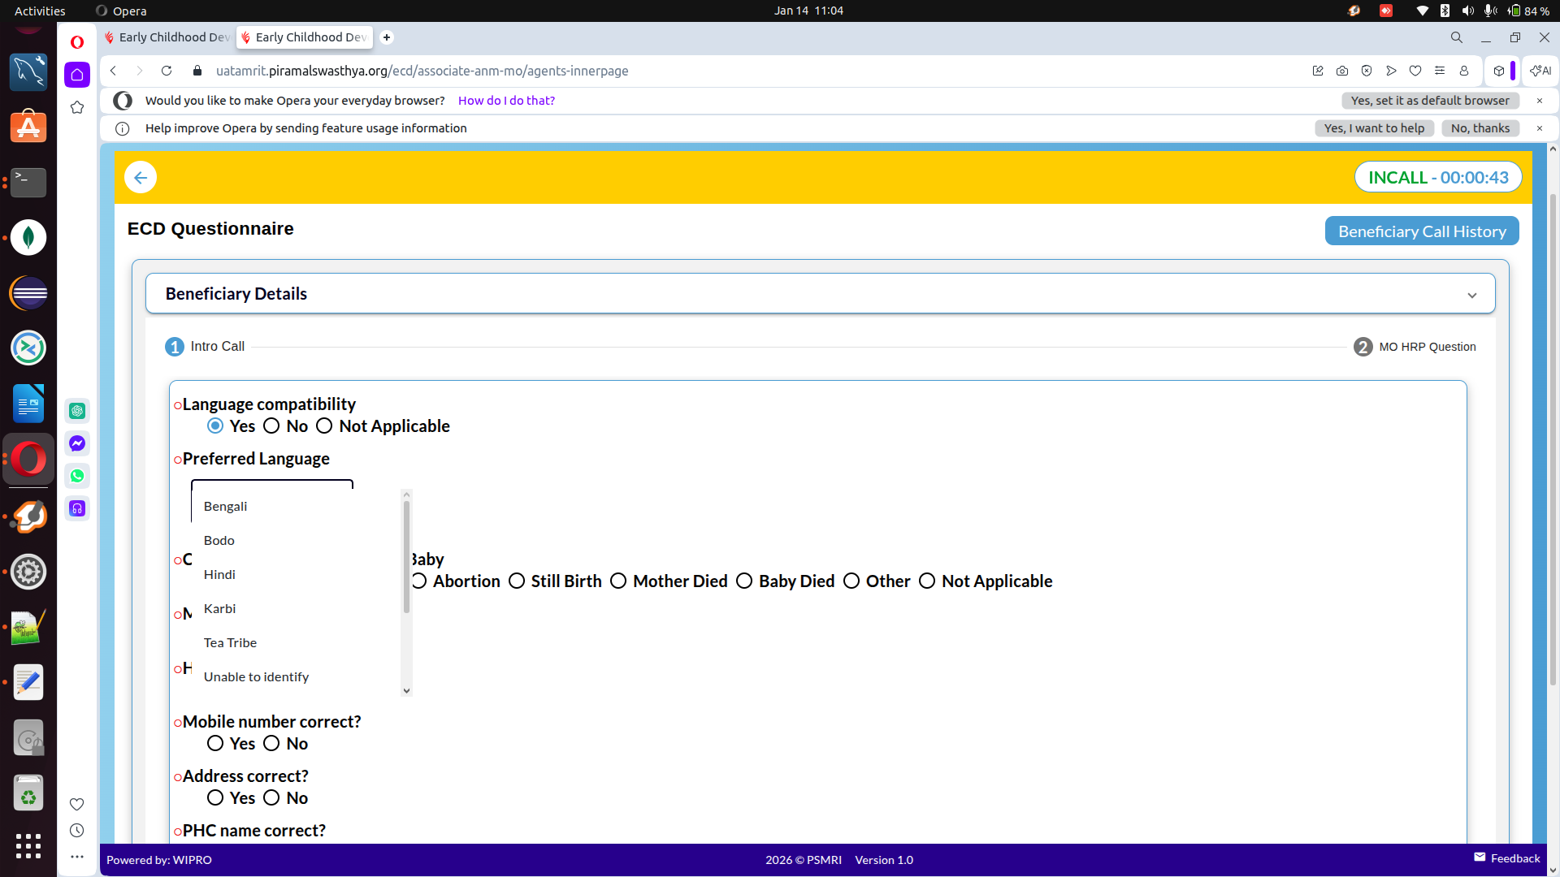Pick Tea Tribe from language list
1560x877 pixels.
pos(230,643)
